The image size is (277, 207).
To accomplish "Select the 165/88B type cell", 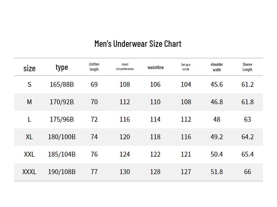I will pos(62,84).
